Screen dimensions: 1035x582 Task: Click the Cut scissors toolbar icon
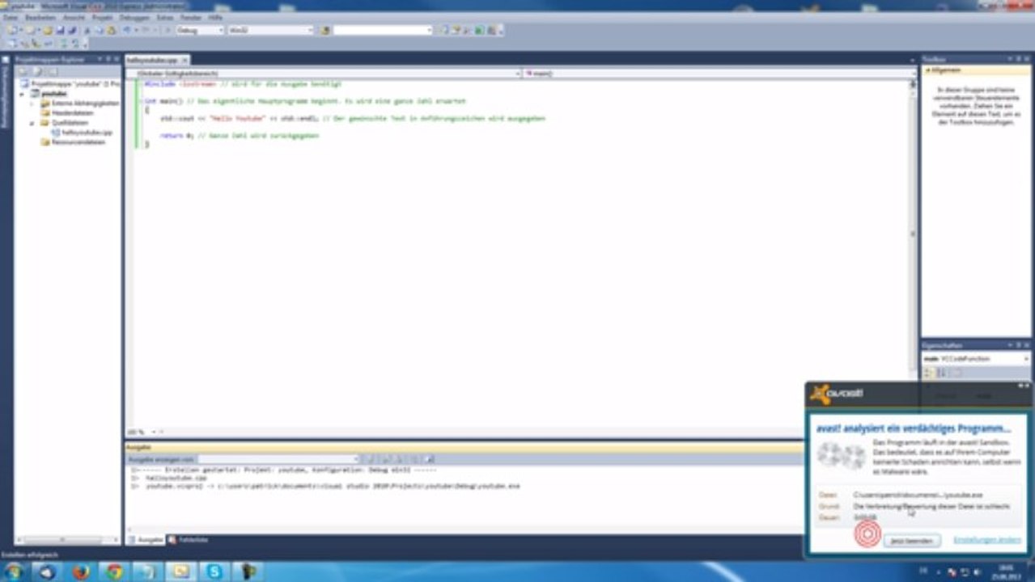pyautogui.click(x=87, y=31)
